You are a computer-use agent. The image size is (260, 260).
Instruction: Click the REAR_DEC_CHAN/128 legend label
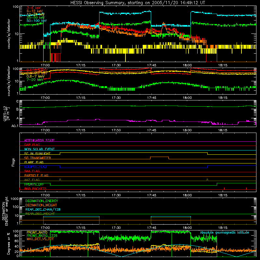pyautogui.click(x=43, y=209)
